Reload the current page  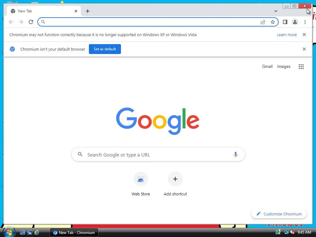click(x=31, y=22)
